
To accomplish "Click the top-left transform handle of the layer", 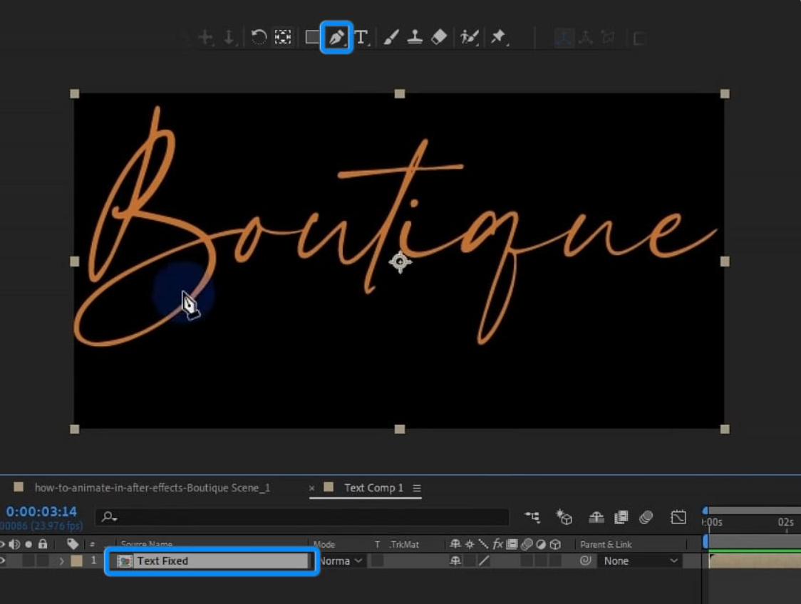I will [x=75, y=93].
